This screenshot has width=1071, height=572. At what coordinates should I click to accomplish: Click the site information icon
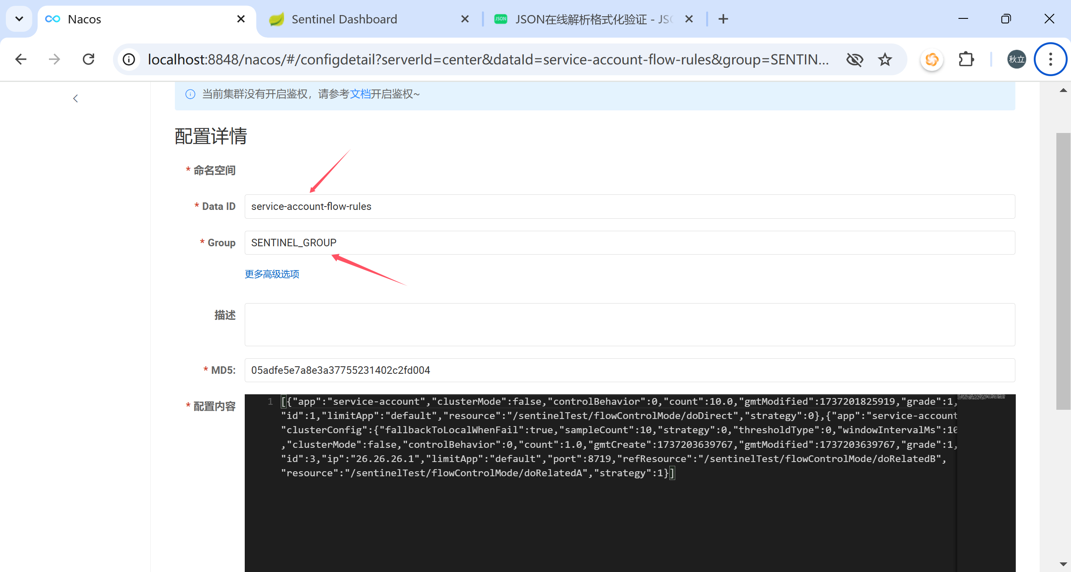pyautogui.click(x=129, y=59)
